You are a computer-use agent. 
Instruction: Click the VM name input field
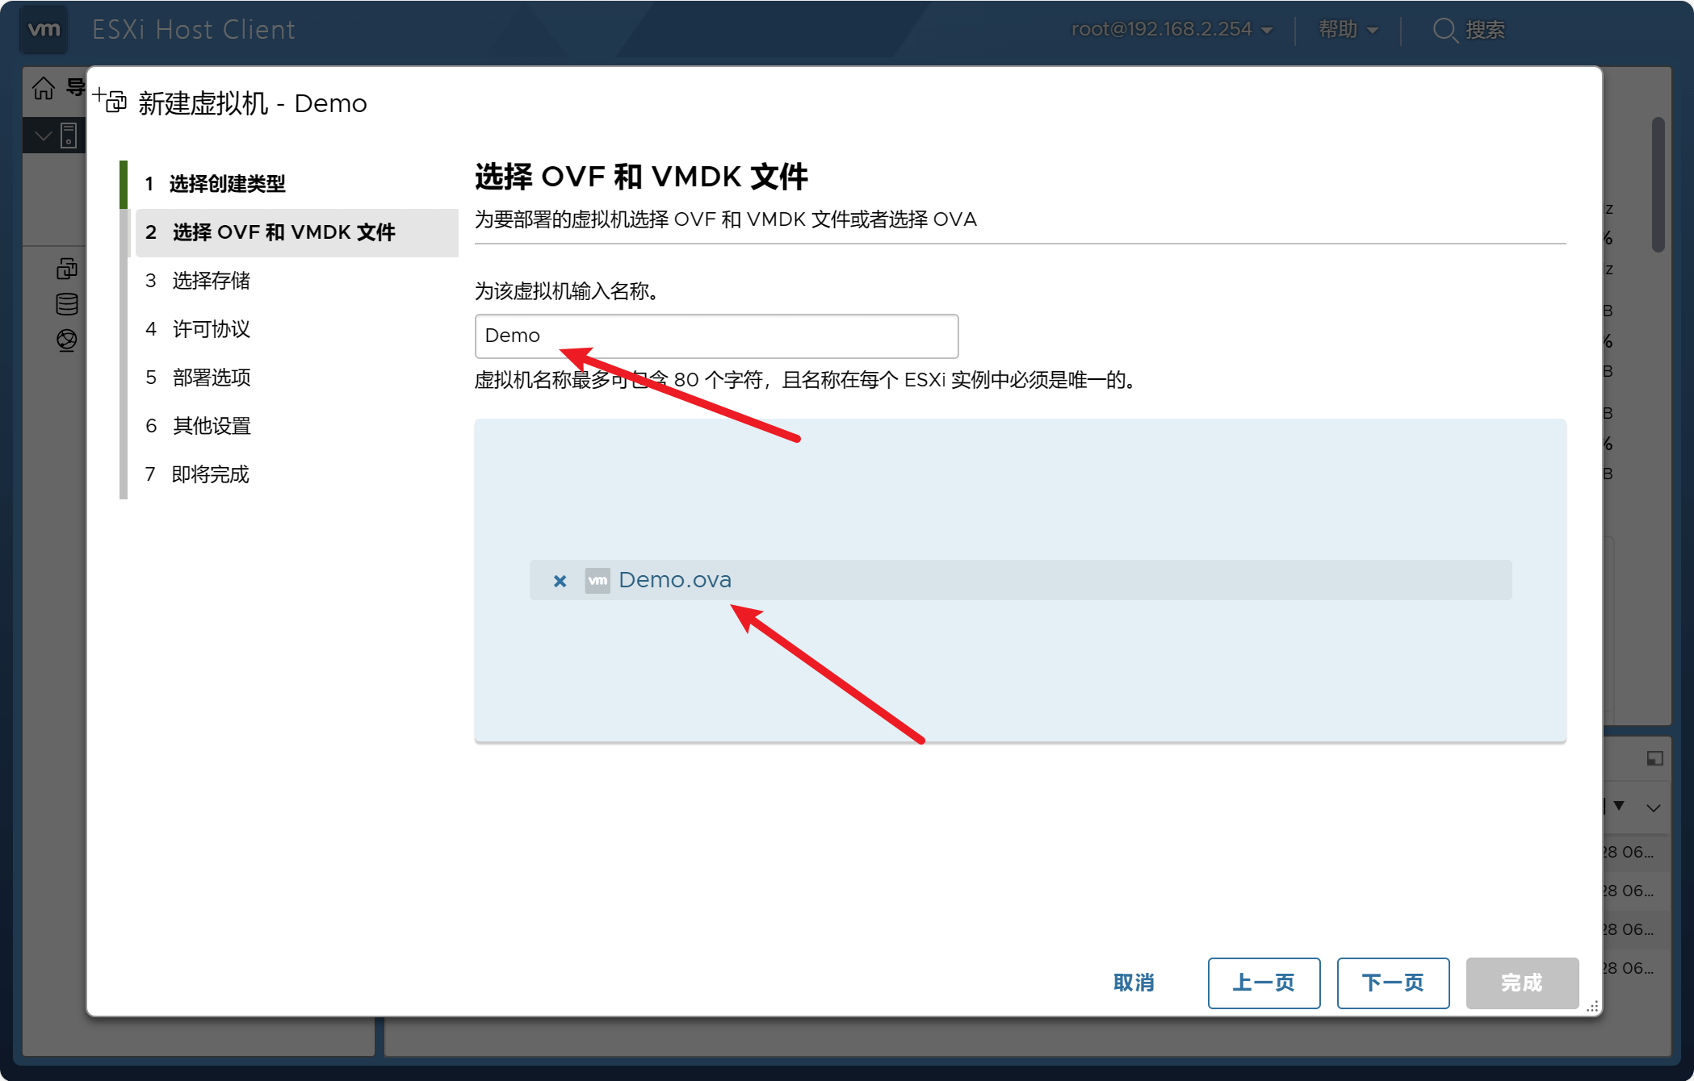tap(716, 336)
